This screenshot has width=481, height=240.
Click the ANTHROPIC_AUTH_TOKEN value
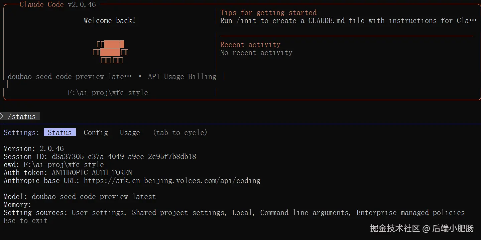[92, 172]
